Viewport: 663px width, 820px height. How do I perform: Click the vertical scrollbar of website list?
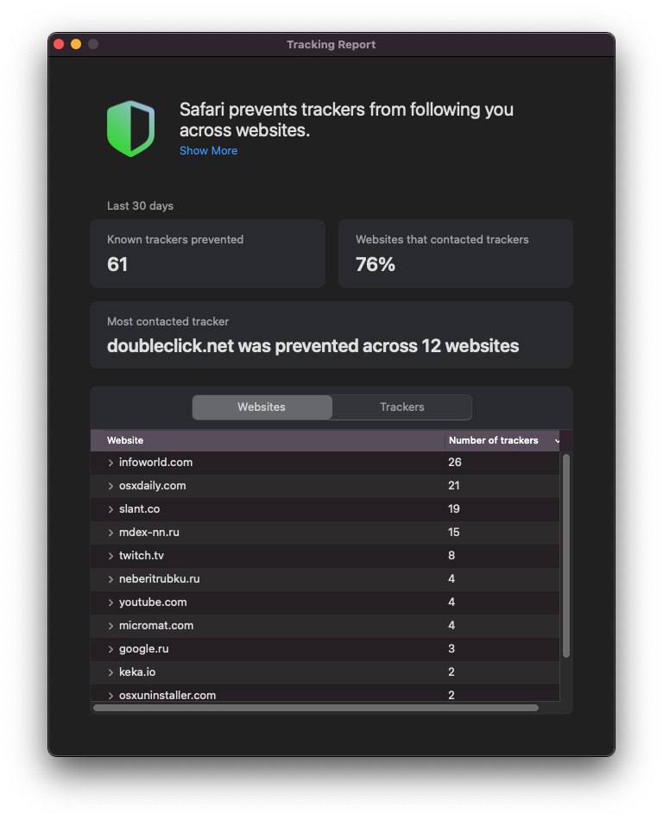[565, 555]
